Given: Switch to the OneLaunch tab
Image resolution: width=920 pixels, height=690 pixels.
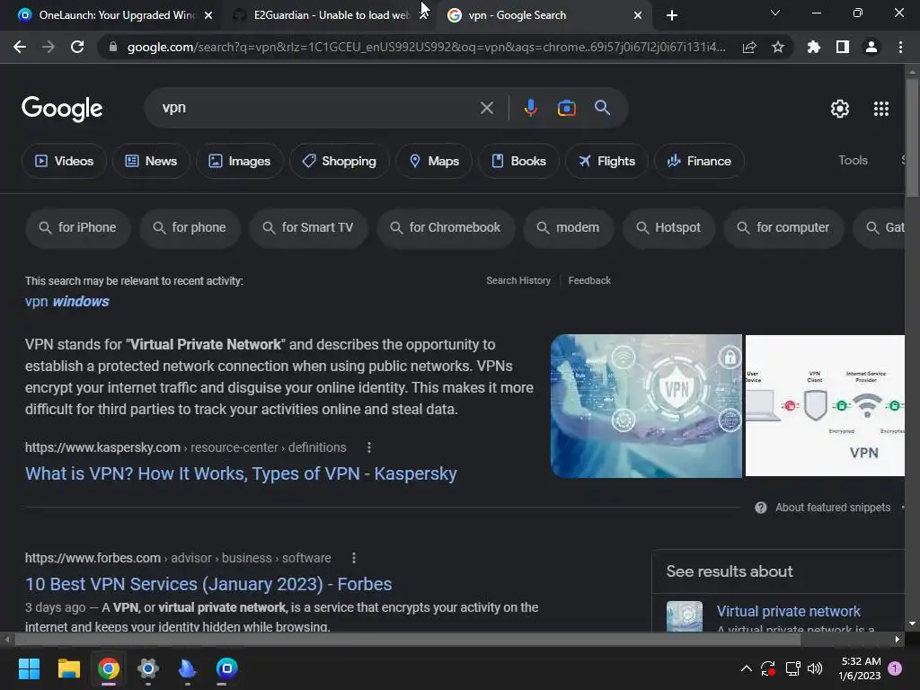Looking at the screenshot, I should pos(111,15).
